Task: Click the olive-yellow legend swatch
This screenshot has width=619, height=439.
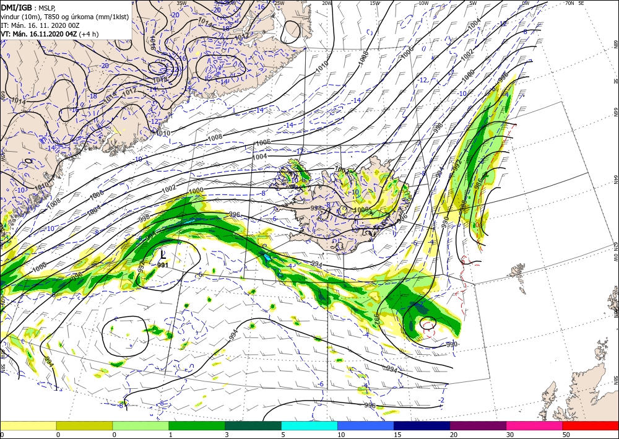Action: [x=84, y=425]
